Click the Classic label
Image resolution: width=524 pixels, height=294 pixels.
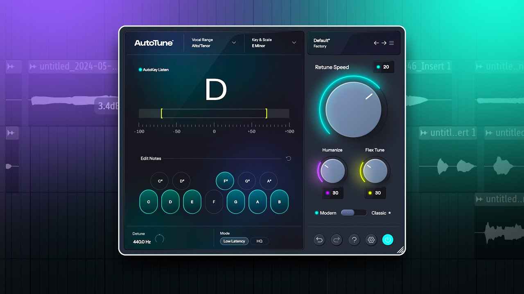(379, 213)
